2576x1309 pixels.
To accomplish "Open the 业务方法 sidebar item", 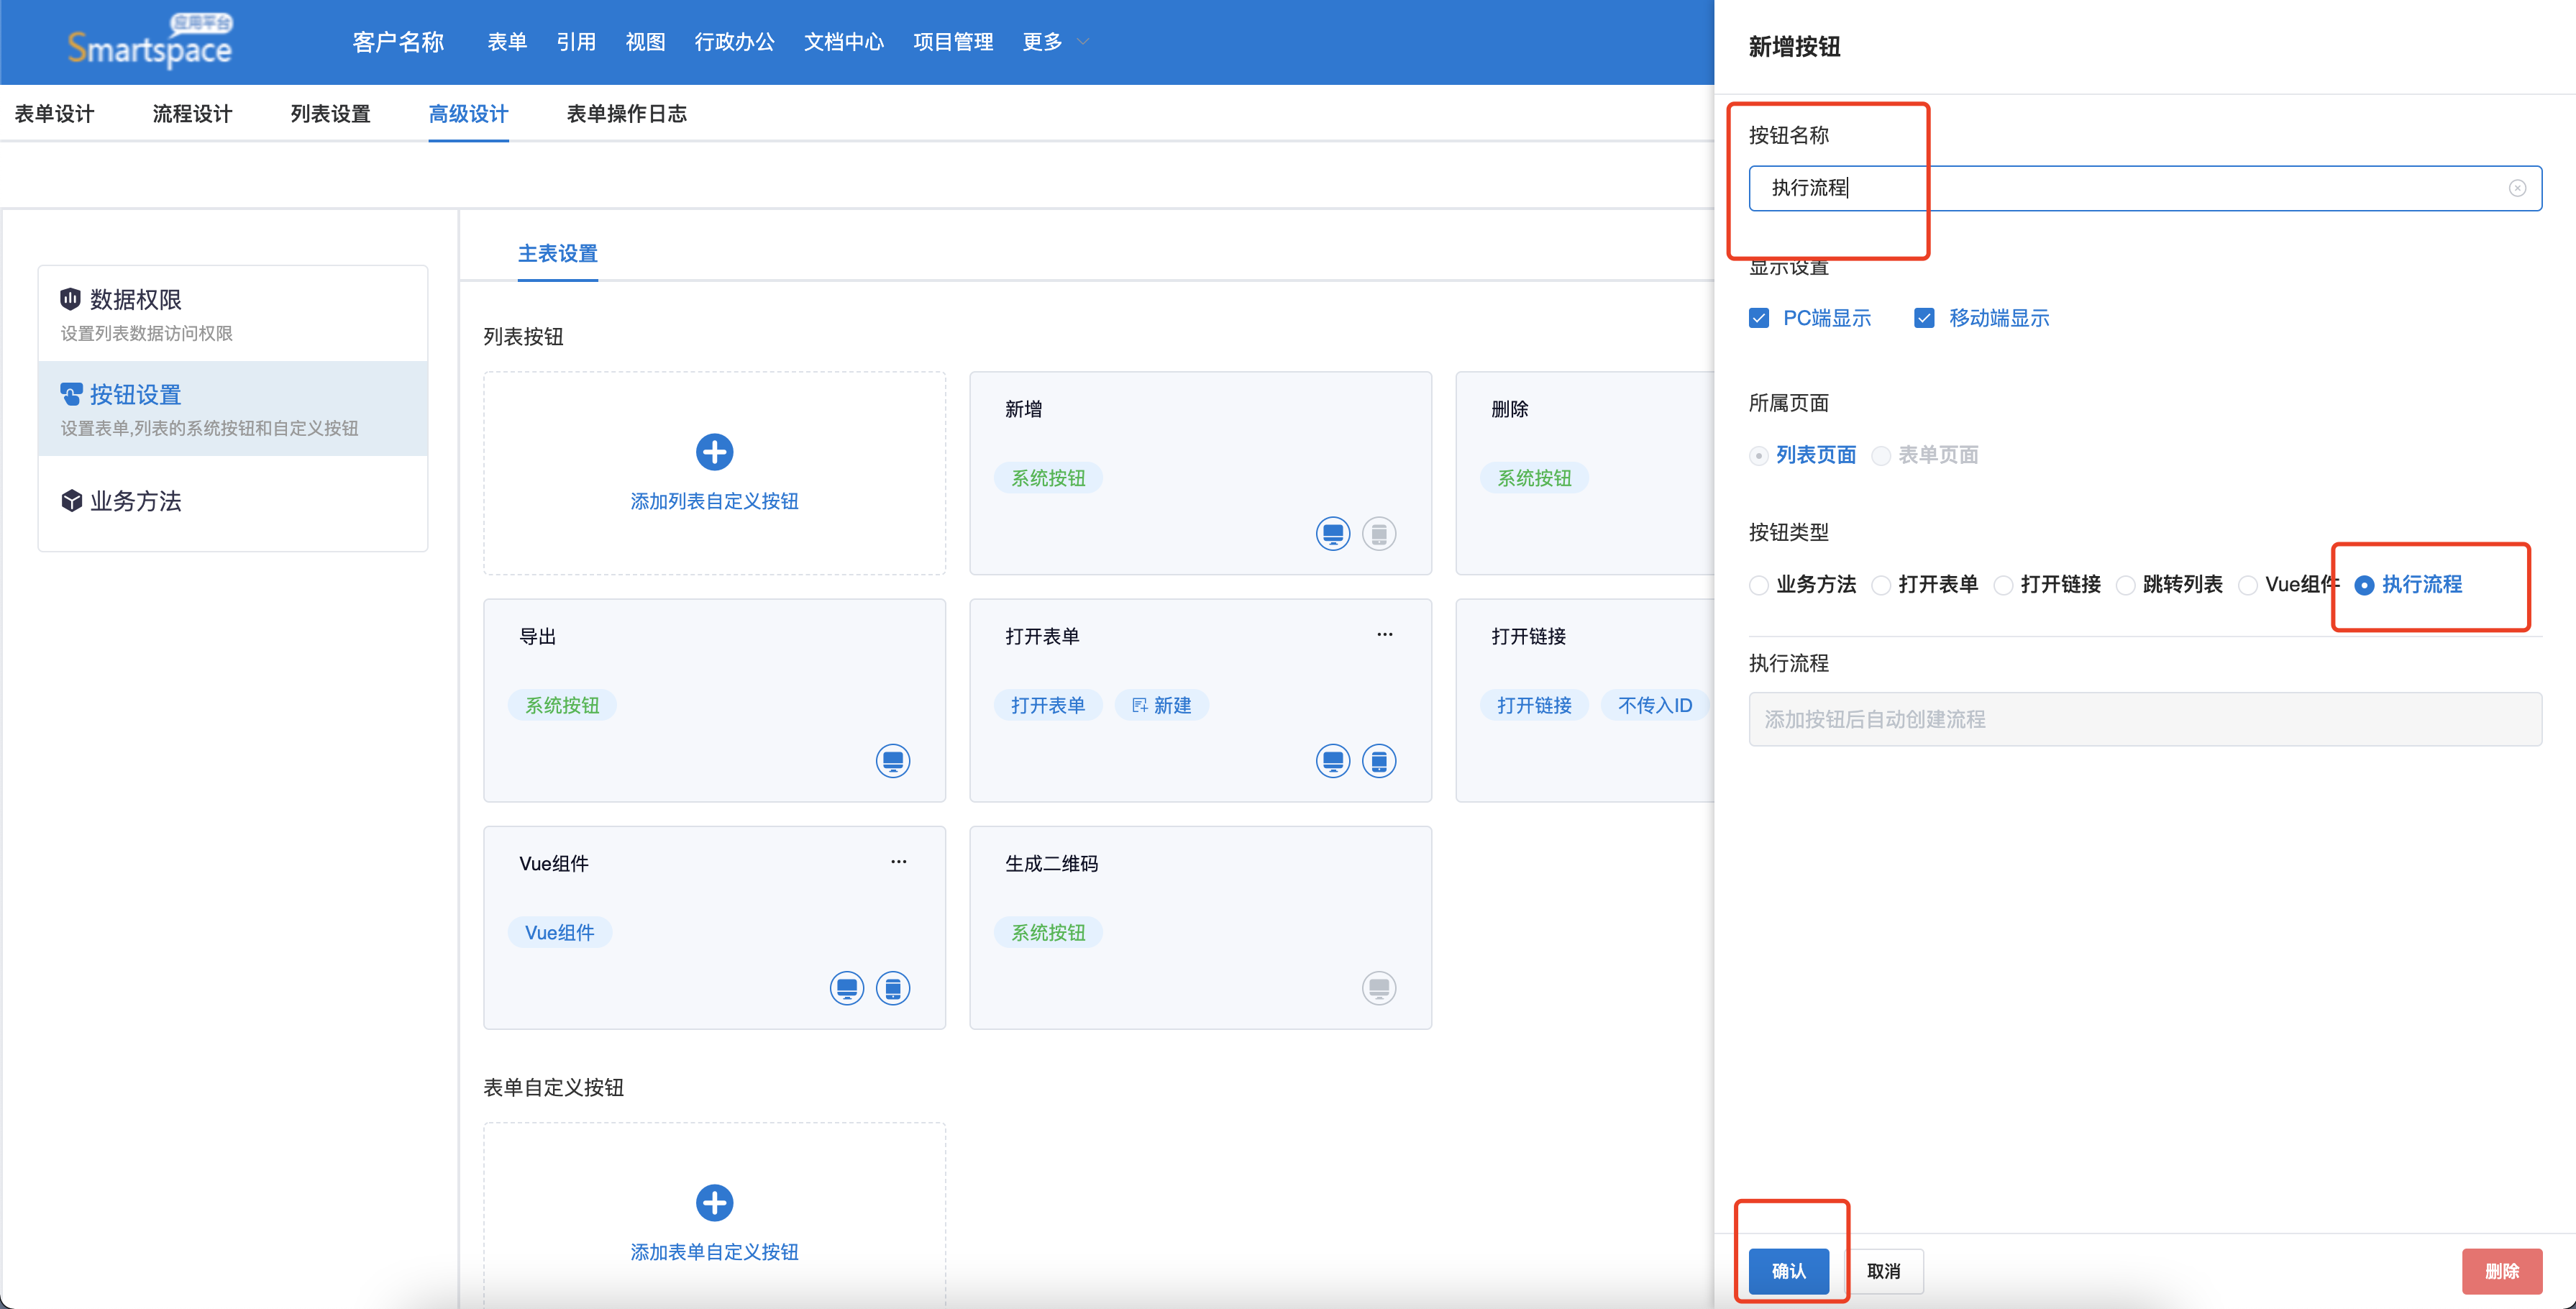I will [135, 501].
